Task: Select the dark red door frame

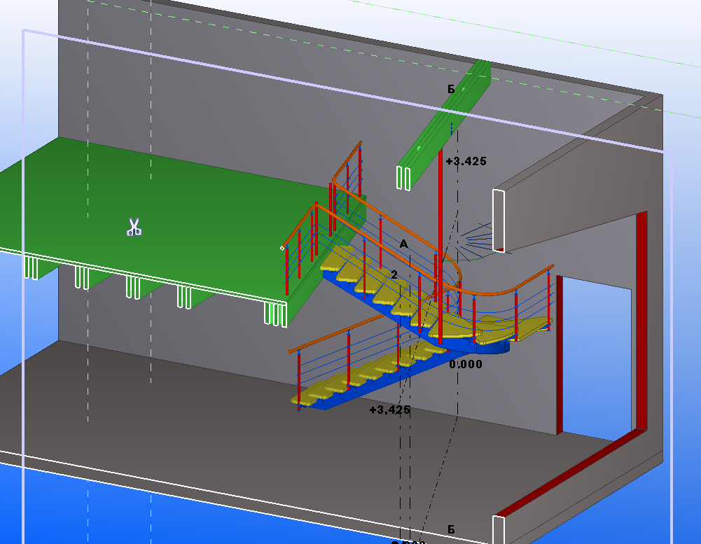Action: [x=640, y=322]
